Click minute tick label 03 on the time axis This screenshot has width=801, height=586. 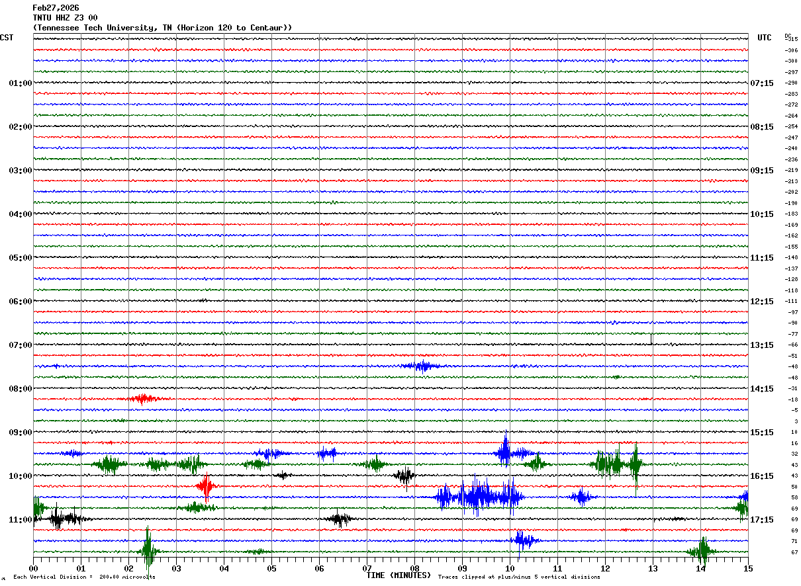pyautogui.click(x=176, y=568)
